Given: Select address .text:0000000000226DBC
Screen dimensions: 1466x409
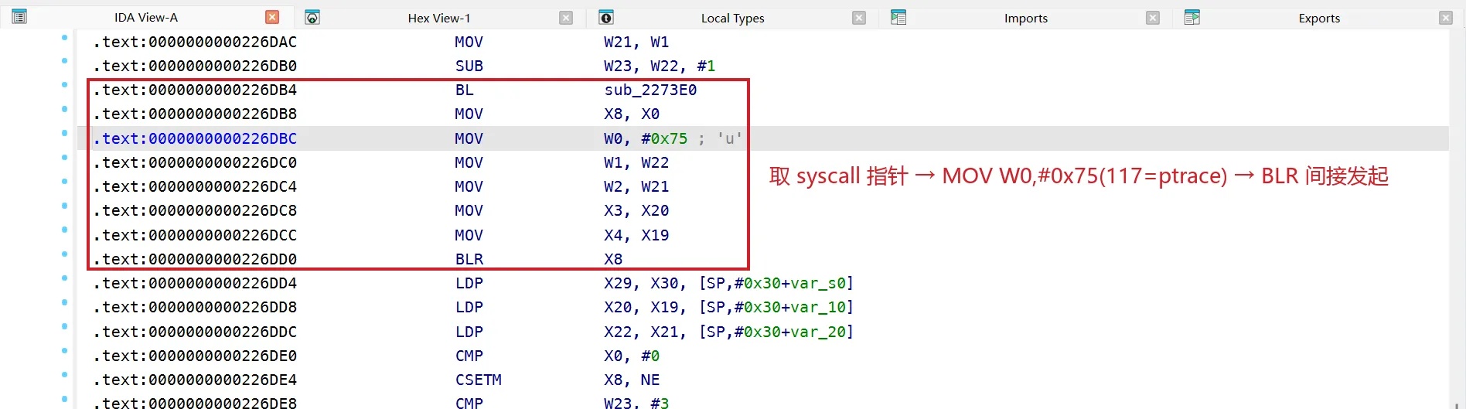Looking at the screenshot, I should 195,138.
